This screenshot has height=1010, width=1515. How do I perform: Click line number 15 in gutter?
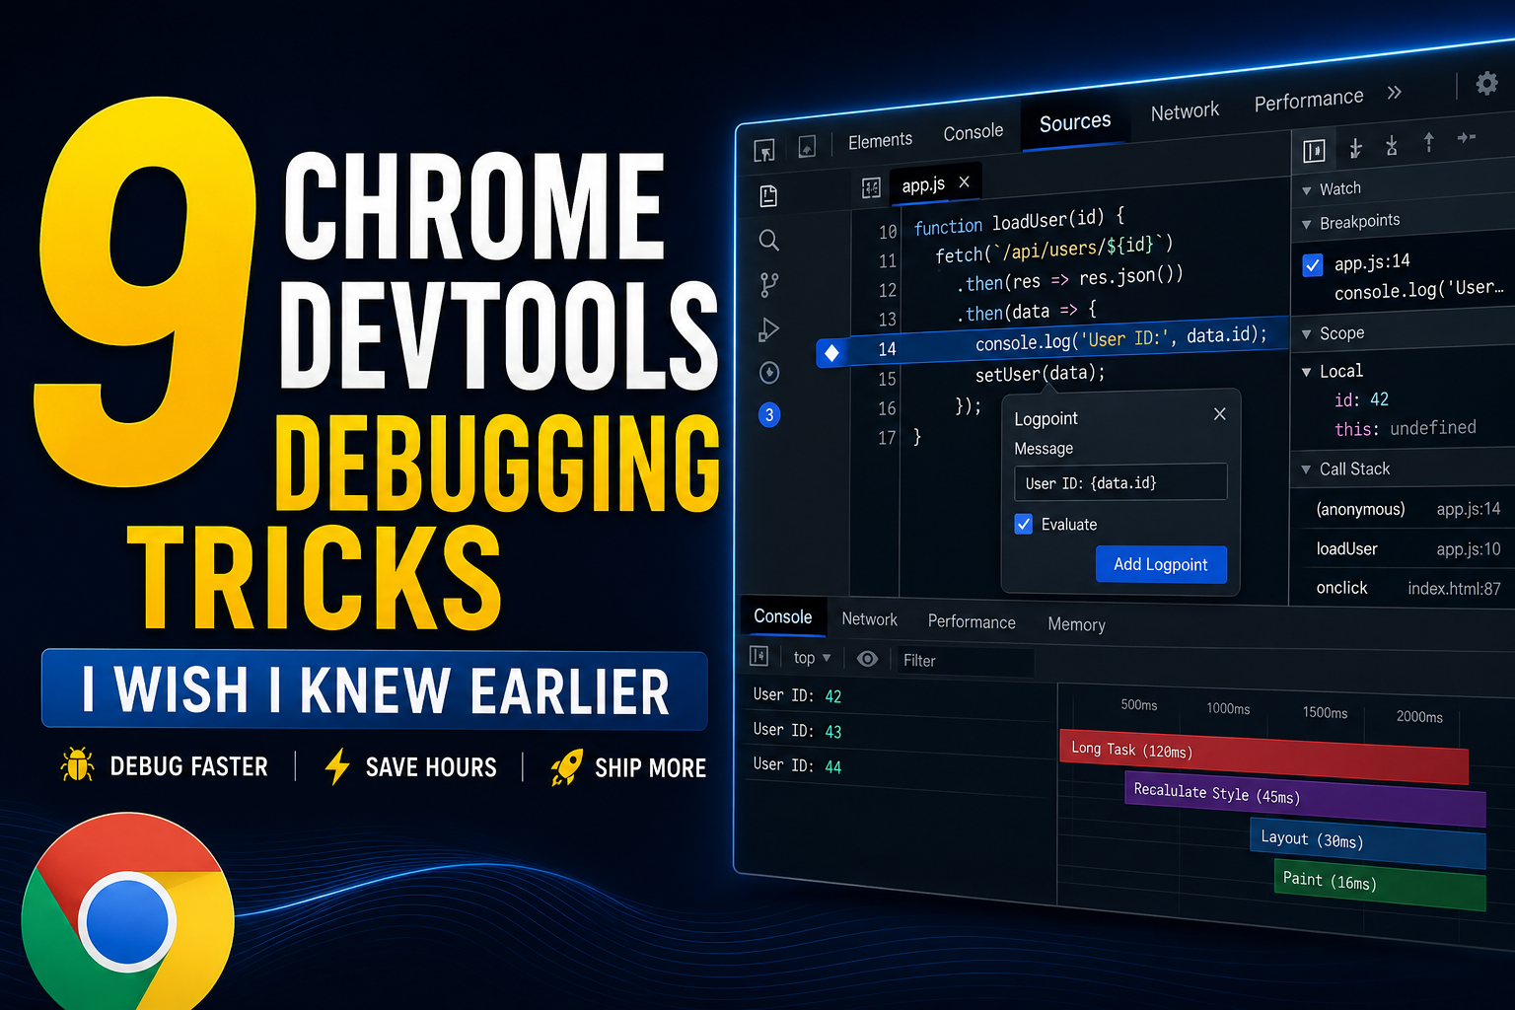tap(887, 379)
